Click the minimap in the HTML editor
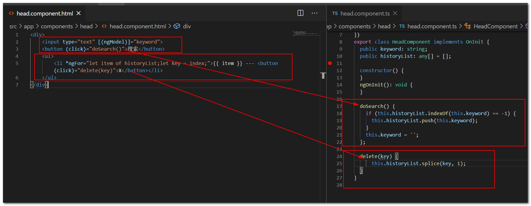 tap(306, 33)
